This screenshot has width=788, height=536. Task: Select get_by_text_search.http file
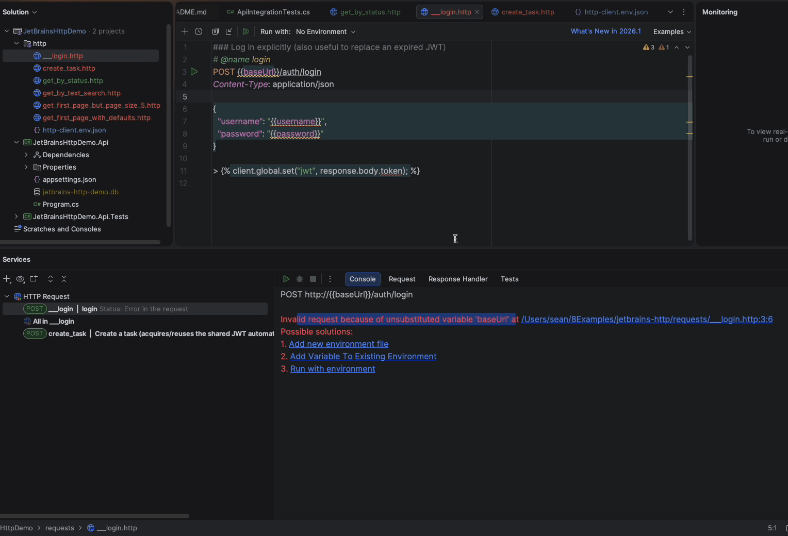click(81, 93)
